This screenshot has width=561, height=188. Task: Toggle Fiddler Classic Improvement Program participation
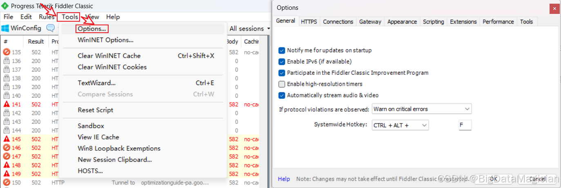click(282, 73)
